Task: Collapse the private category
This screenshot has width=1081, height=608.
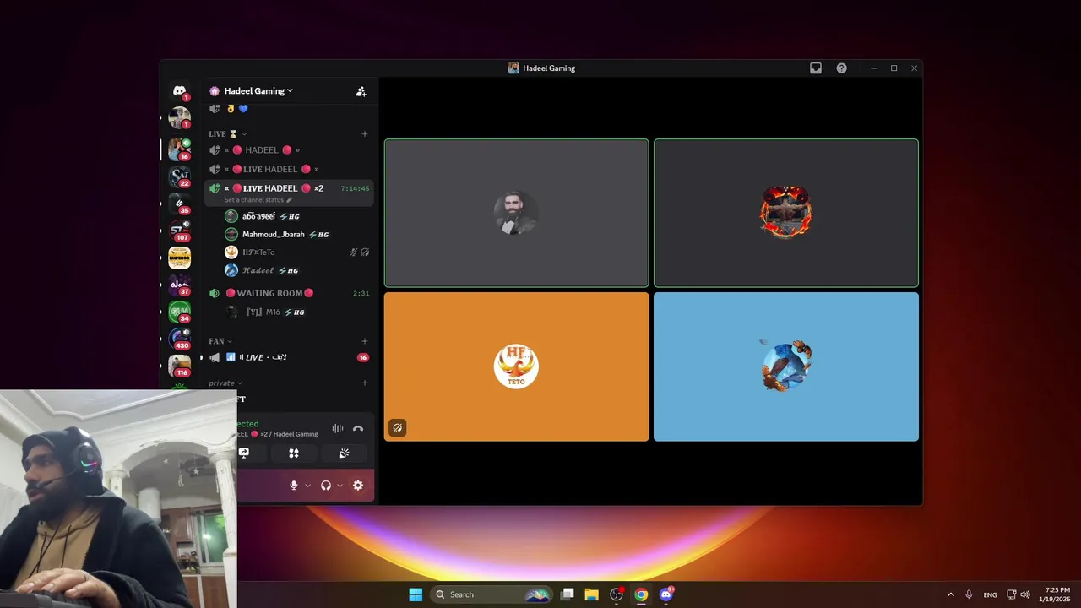Action: point(225,383)
